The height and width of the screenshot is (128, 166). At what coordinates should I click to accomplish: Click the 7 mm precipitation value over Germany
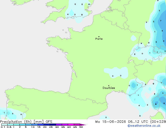[x=161, y=21]
